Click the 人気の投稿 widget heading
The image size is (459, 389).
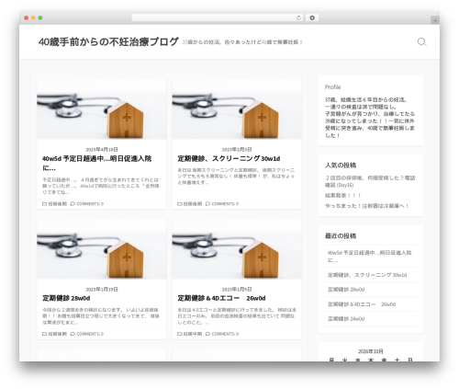click(x=341, y=166)
